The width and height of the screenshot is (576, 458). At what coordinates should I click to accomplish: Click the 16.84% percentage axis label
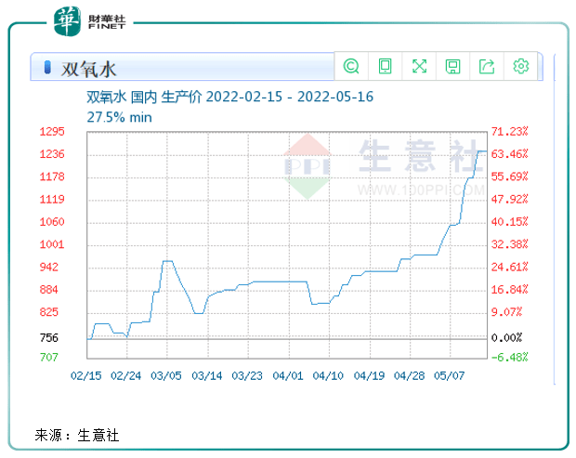tap(509, 290)
